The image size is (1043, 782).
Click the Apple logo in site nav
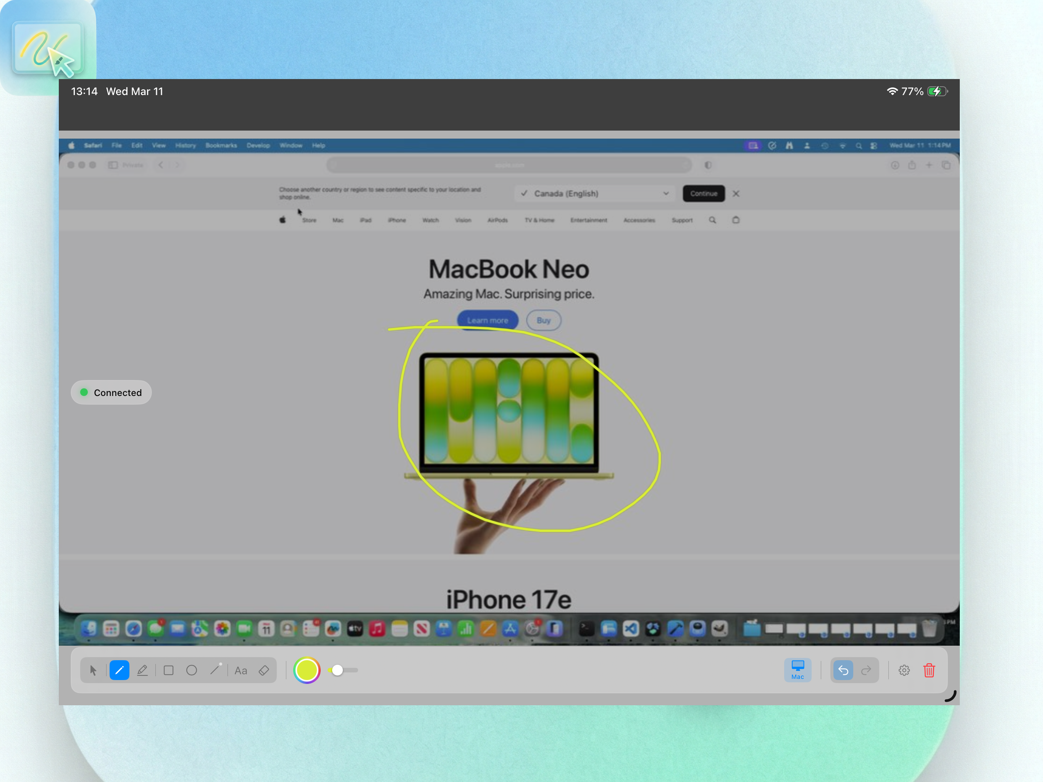[283, 220]
